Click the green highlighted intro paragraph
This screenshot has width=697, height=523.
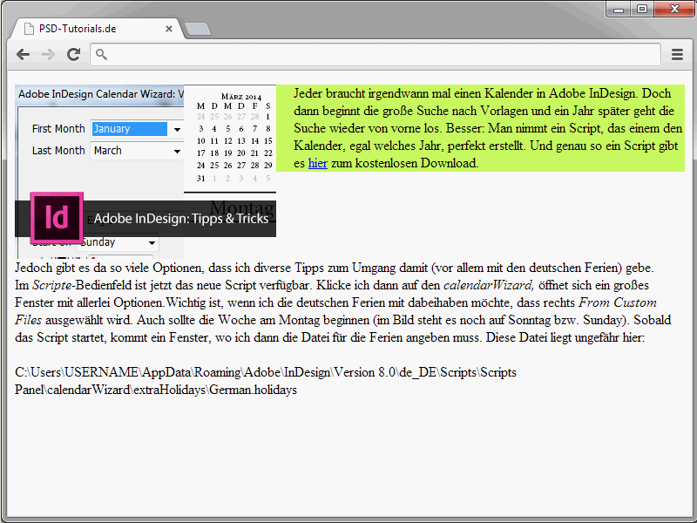(481, 128)
